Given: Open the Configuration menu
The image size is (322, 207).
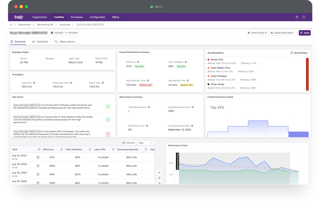Looking at the screenshot, I should [x=97, y=17].
